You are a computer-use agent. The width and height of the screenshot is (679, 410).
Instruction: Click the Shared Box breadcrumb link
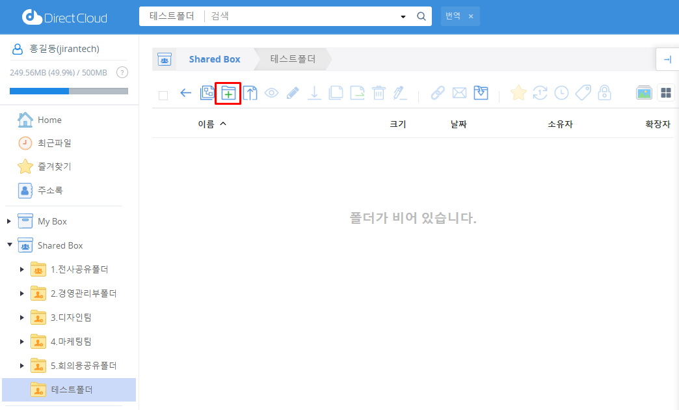(x=215, y=59)
